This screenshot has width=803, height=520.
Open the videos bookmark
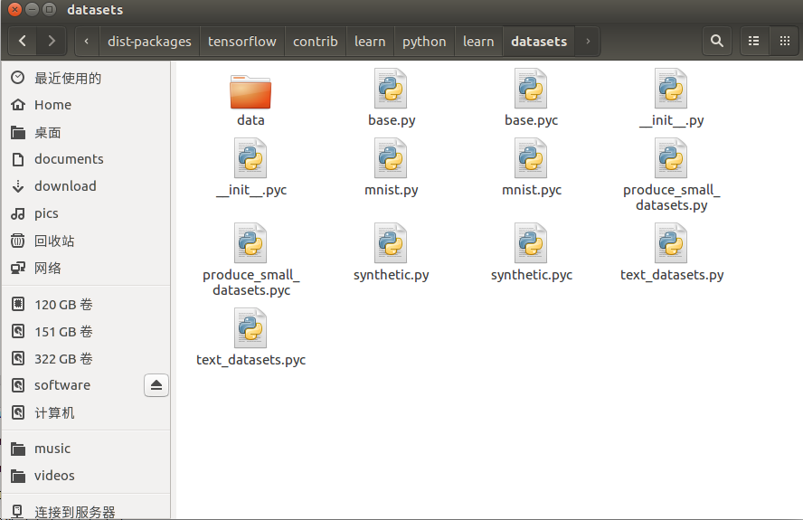pos(86,476)
